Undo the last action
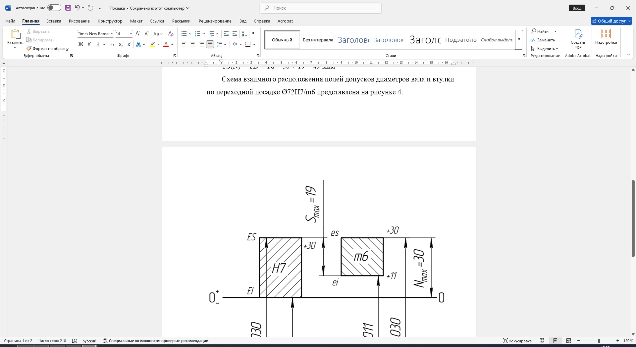 click(x=77, y=8)
